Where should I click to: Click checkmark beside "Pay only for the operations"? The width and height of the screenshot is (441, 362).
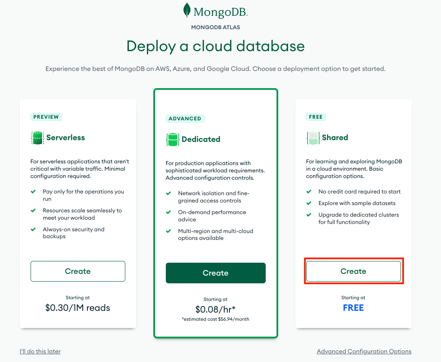tap(33, 191)
